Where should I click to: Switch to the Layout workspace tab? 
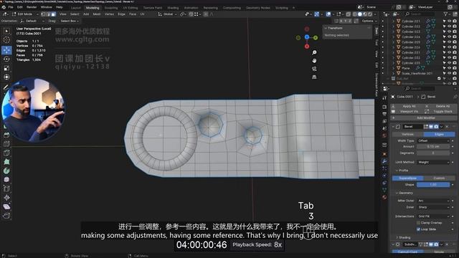[x=75, y=8]
